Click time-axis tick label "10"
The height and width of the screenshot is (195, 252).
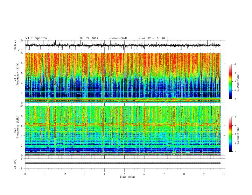click(x=224, y=174)
